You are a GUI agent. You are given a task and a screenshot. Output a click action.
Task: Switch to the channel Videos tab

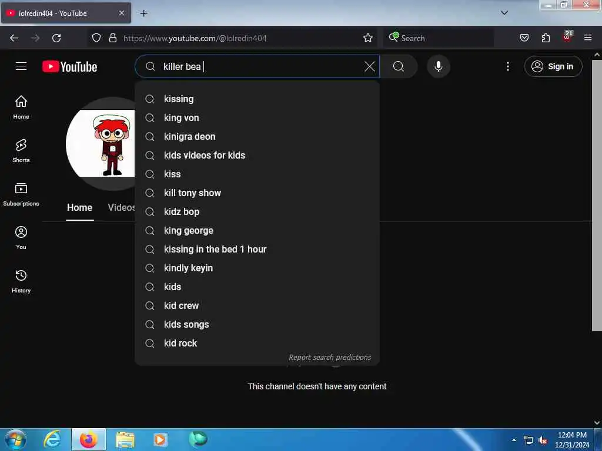click(121, 207)
